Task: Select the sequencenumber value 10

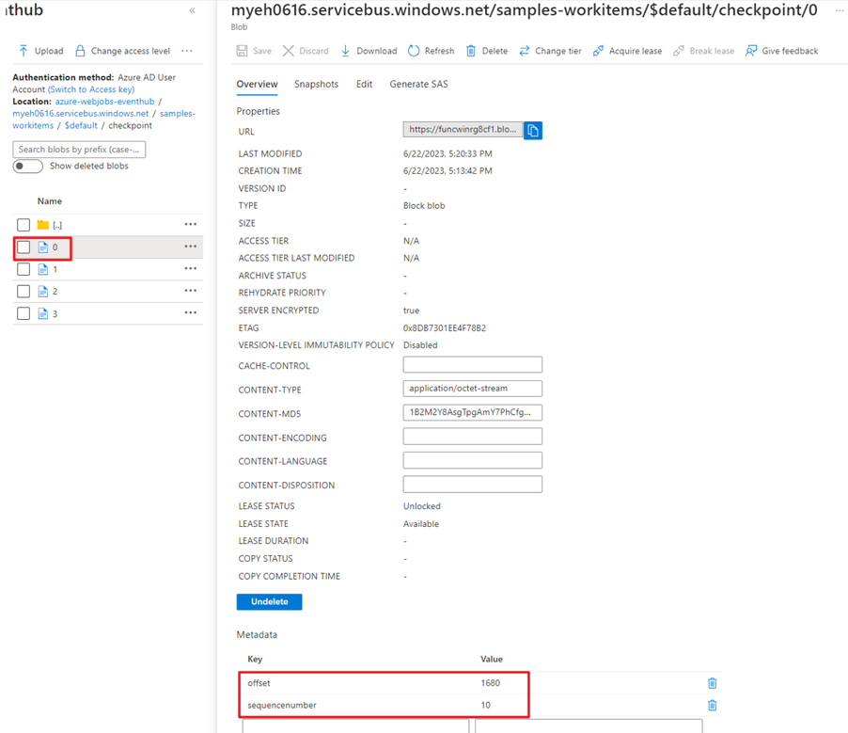Action: coord(486,706)
